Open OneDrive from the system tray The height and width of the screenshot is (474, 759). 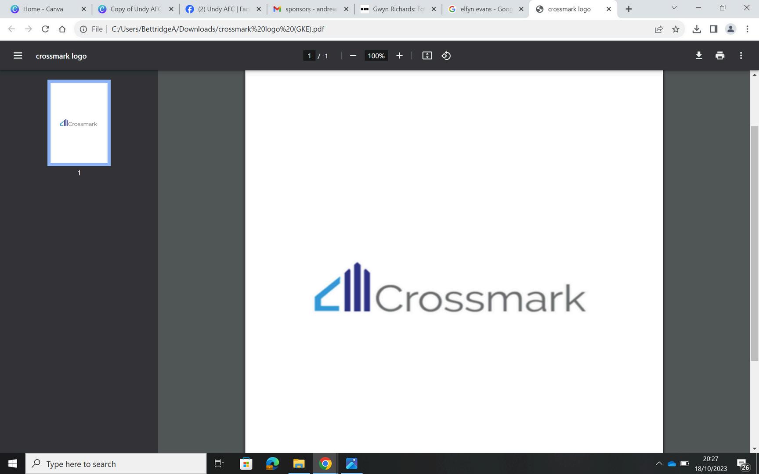click(672, 463)
